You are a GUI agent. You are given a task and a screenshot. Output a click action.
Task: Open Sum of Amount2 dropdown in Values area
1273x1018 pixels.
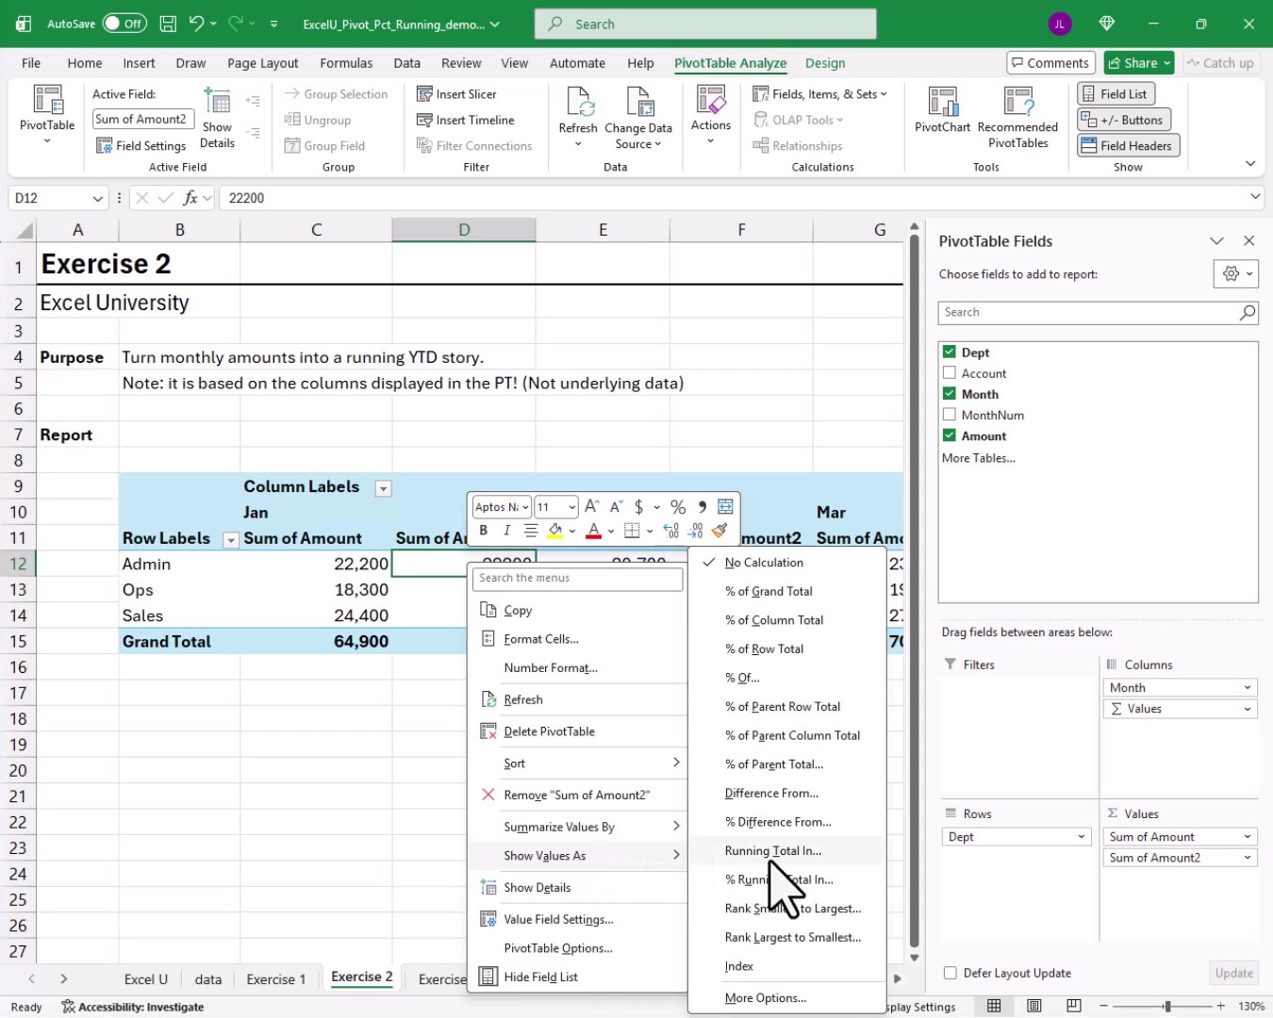click(1248, 857)
